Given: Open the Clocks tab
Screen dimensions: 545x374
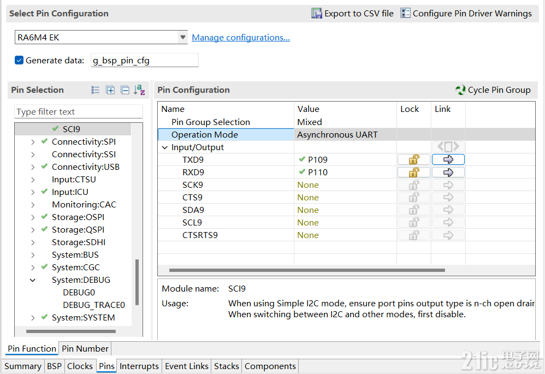Looking at the screenshot, I should [80, 366].
